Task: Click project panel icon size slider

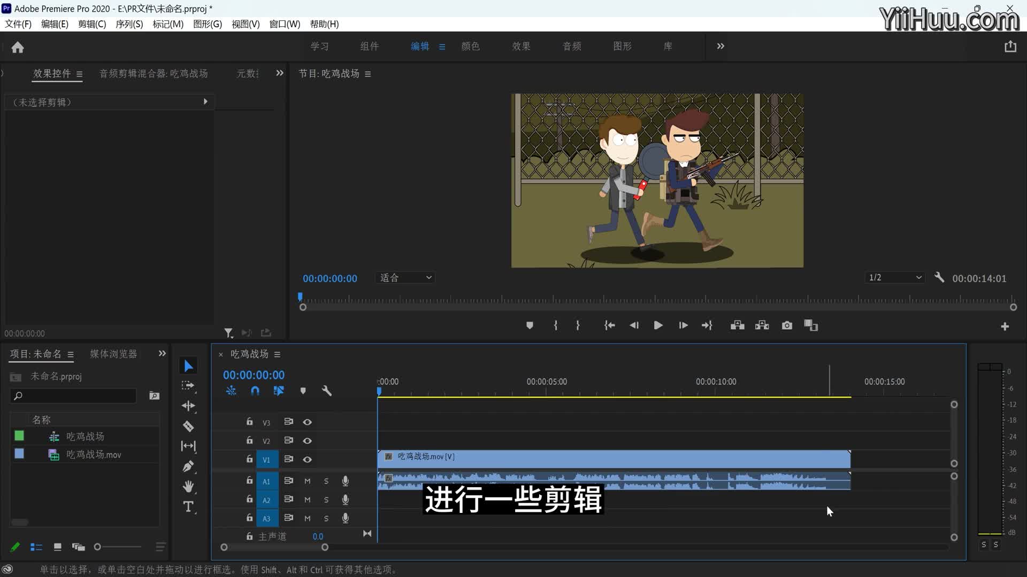Action: pyautogui.click(x=117, y=547)
